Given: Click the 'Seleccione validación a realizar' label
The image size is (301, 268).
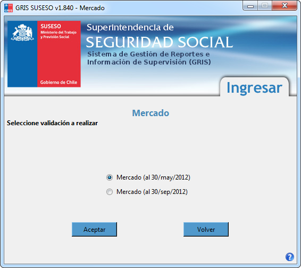Looking at the screenshot, I should click(52, 123).
